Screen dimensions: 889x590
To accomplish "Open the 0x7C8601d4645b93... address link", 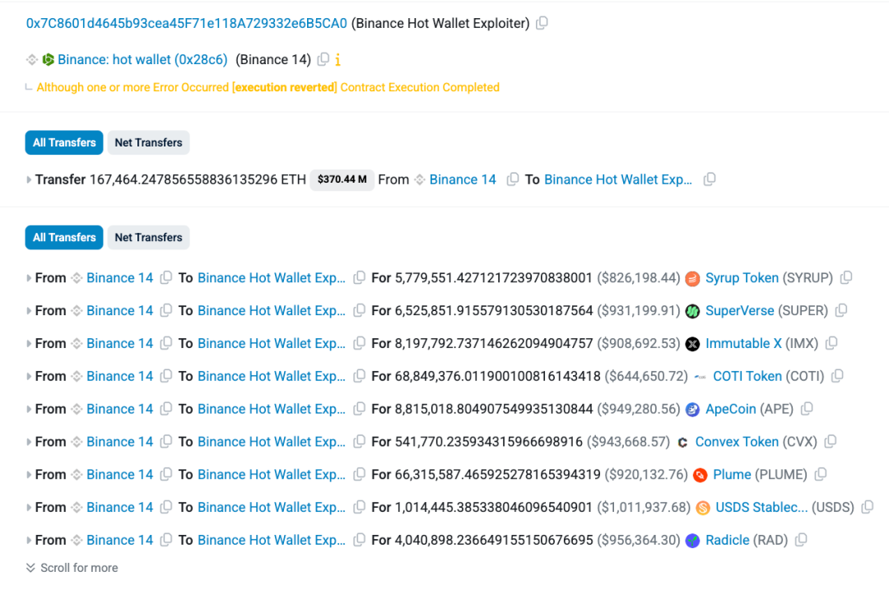I will [x=187, y=23].
